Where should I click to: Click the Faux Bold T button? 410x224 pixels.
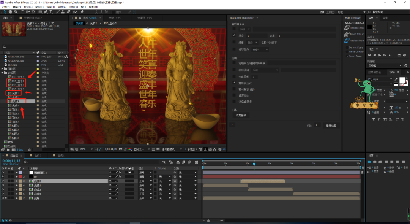point(374,119)
